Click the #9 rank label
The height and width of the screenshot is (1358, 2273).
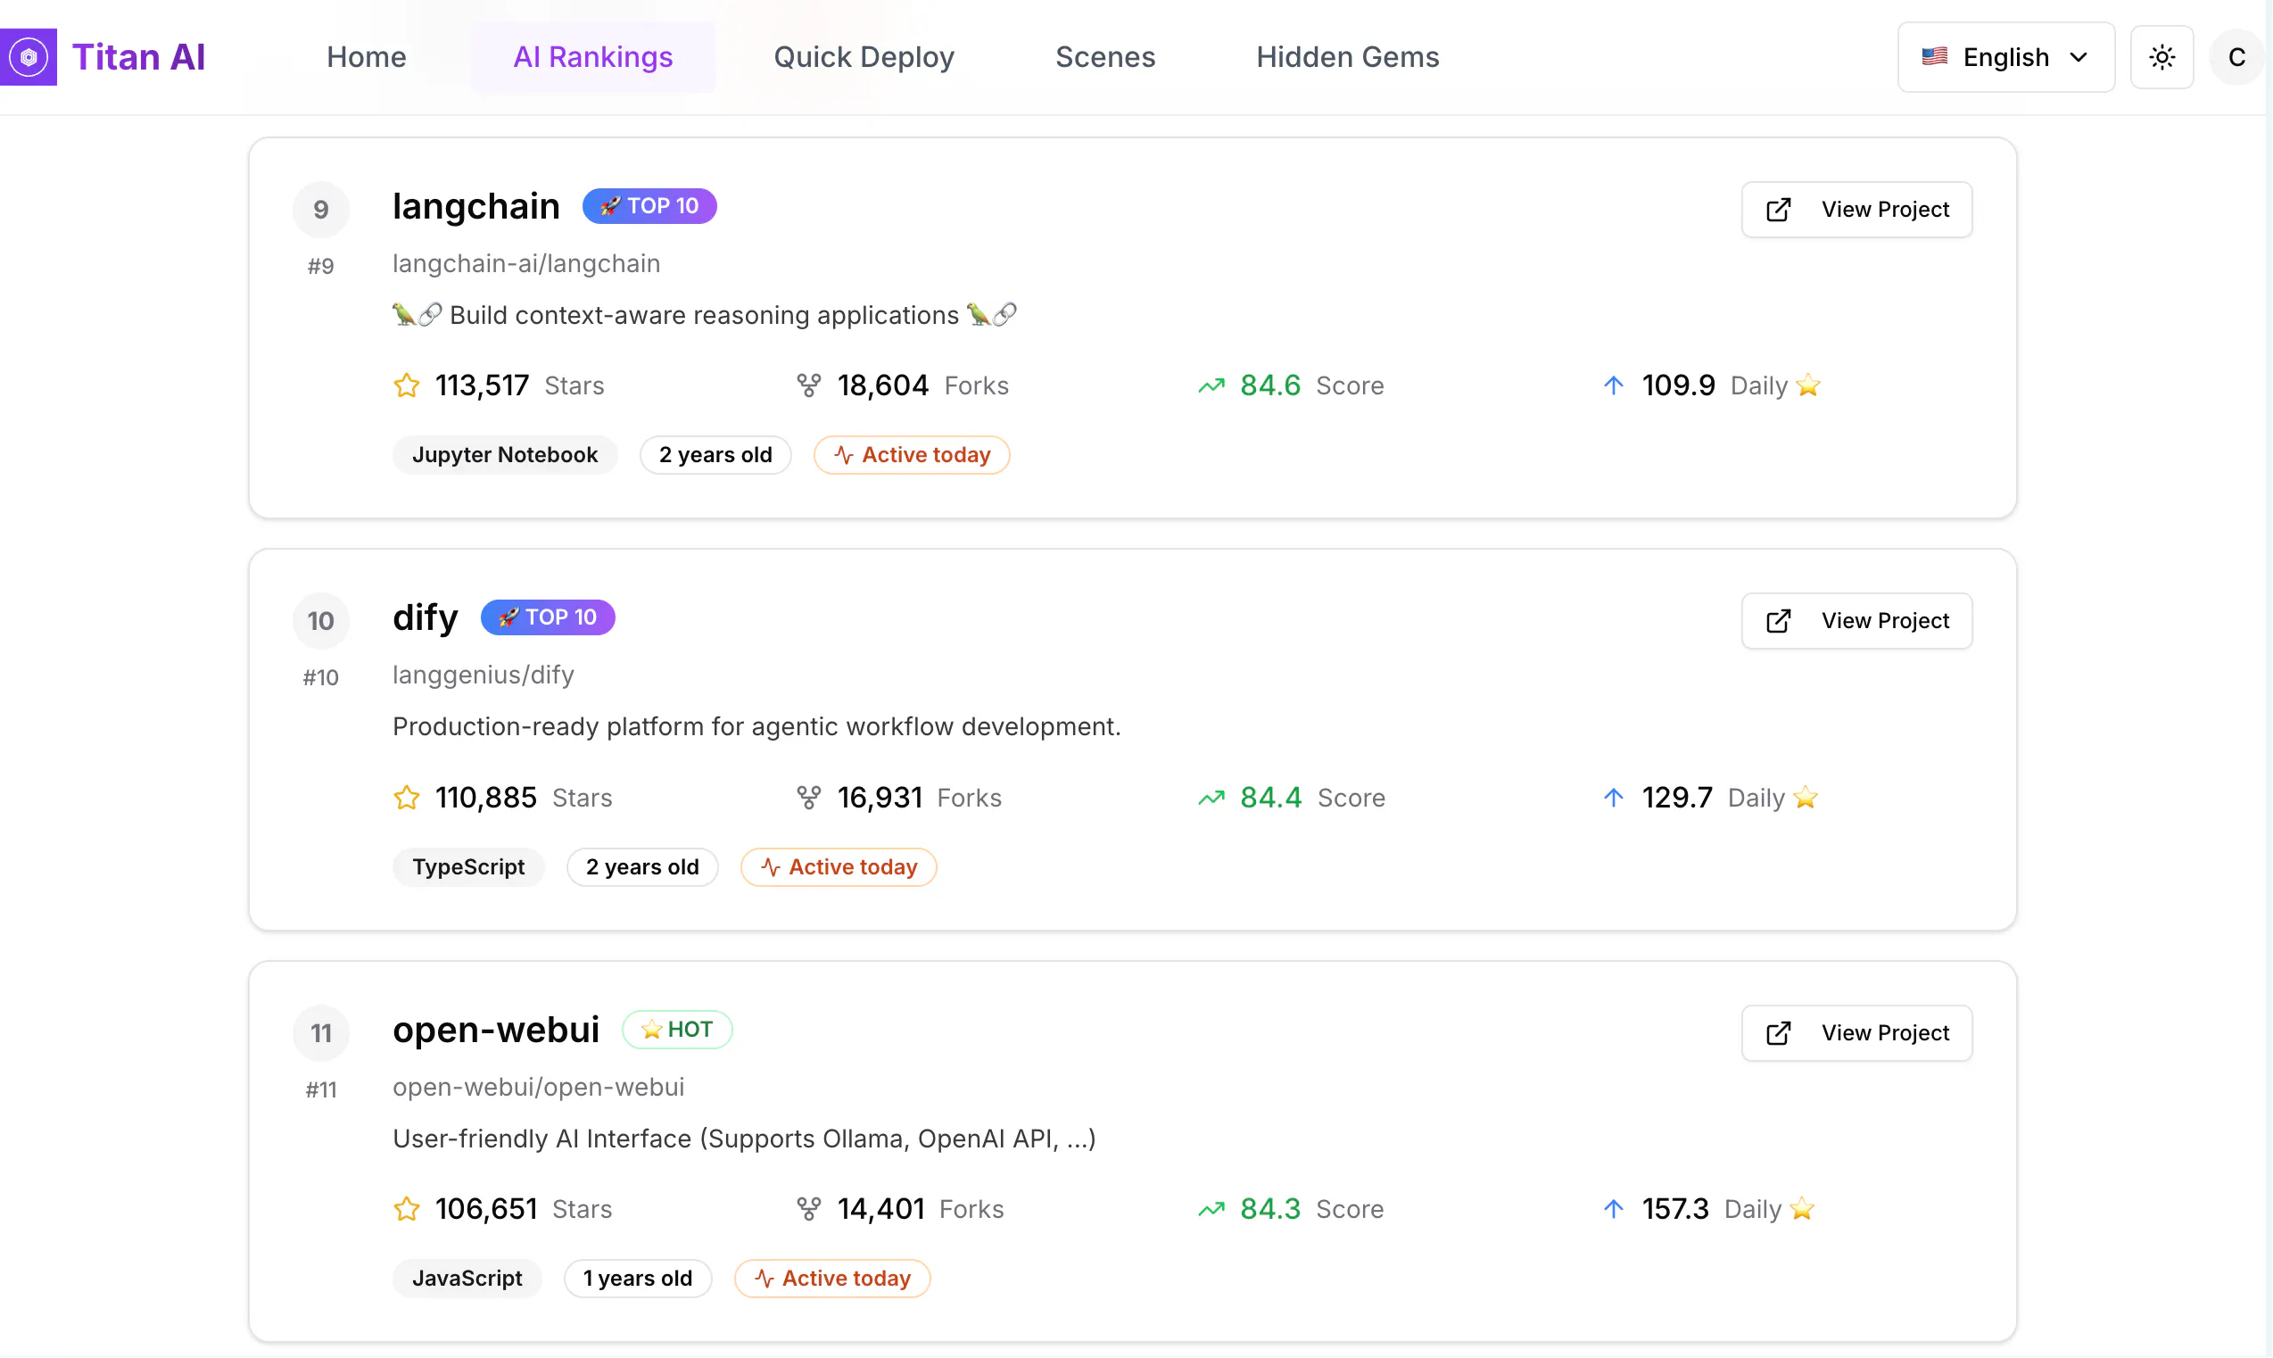[321, 266]
